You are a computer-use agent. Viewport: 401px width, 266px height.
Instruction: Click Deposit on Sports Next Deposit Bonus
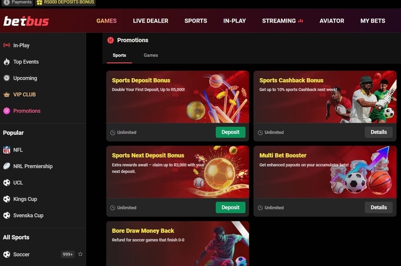pos(231,207)
